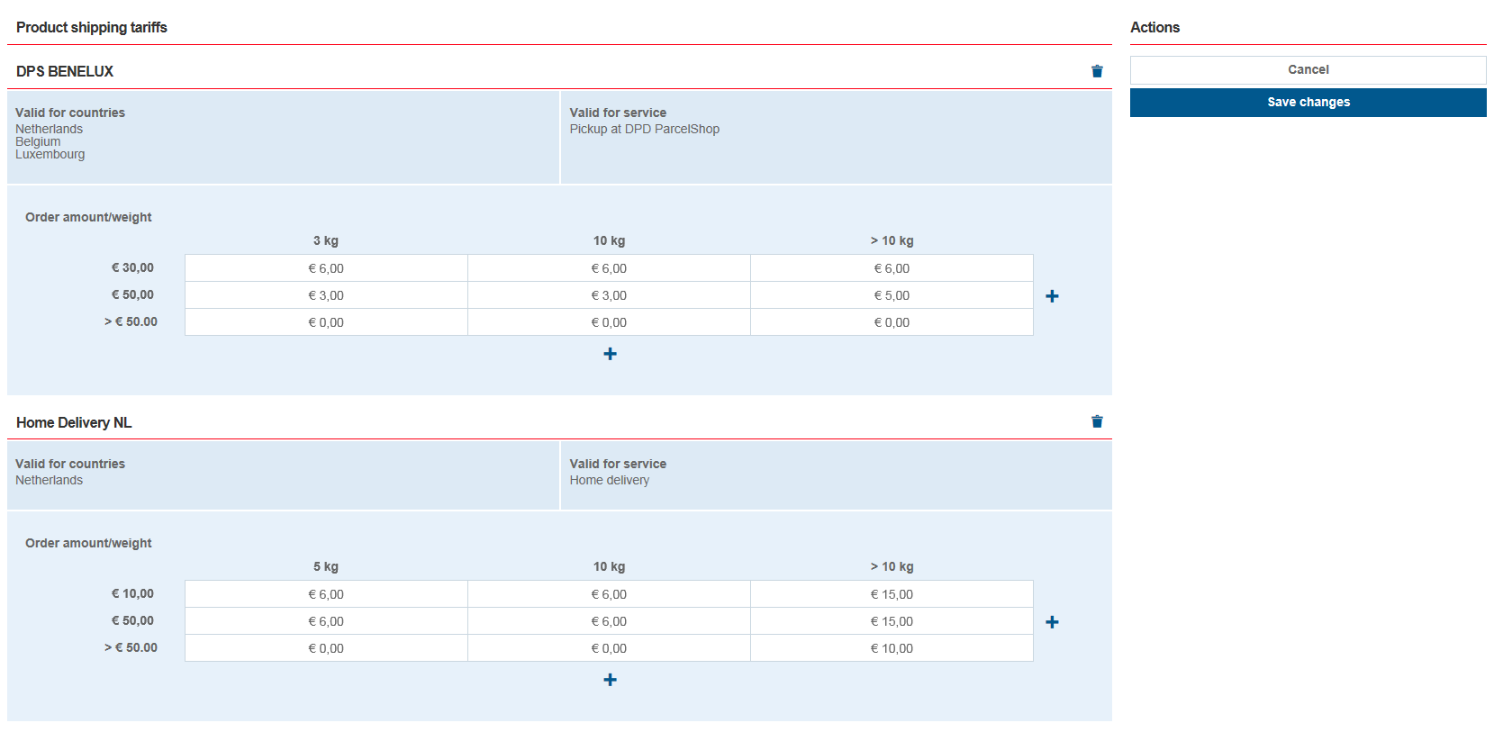Screen dimensions: 1494x732
Task: Click Home Delivery NL € 50,00 row label
Action: (132, 620)
